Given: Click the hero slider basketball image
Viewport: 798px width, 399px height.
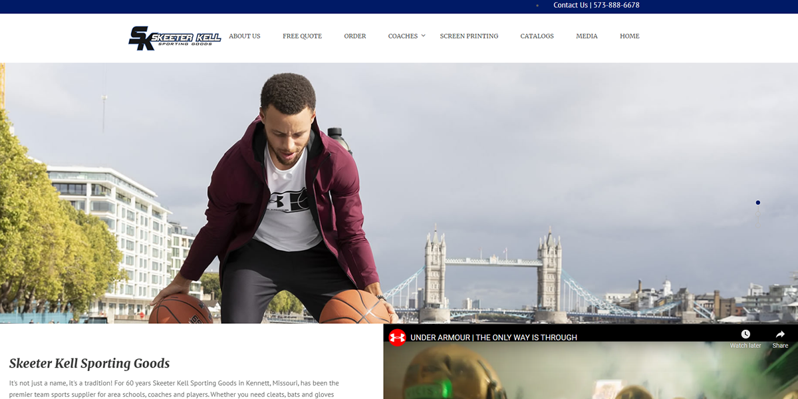Looking at the screenshot, I should point(399,193).
